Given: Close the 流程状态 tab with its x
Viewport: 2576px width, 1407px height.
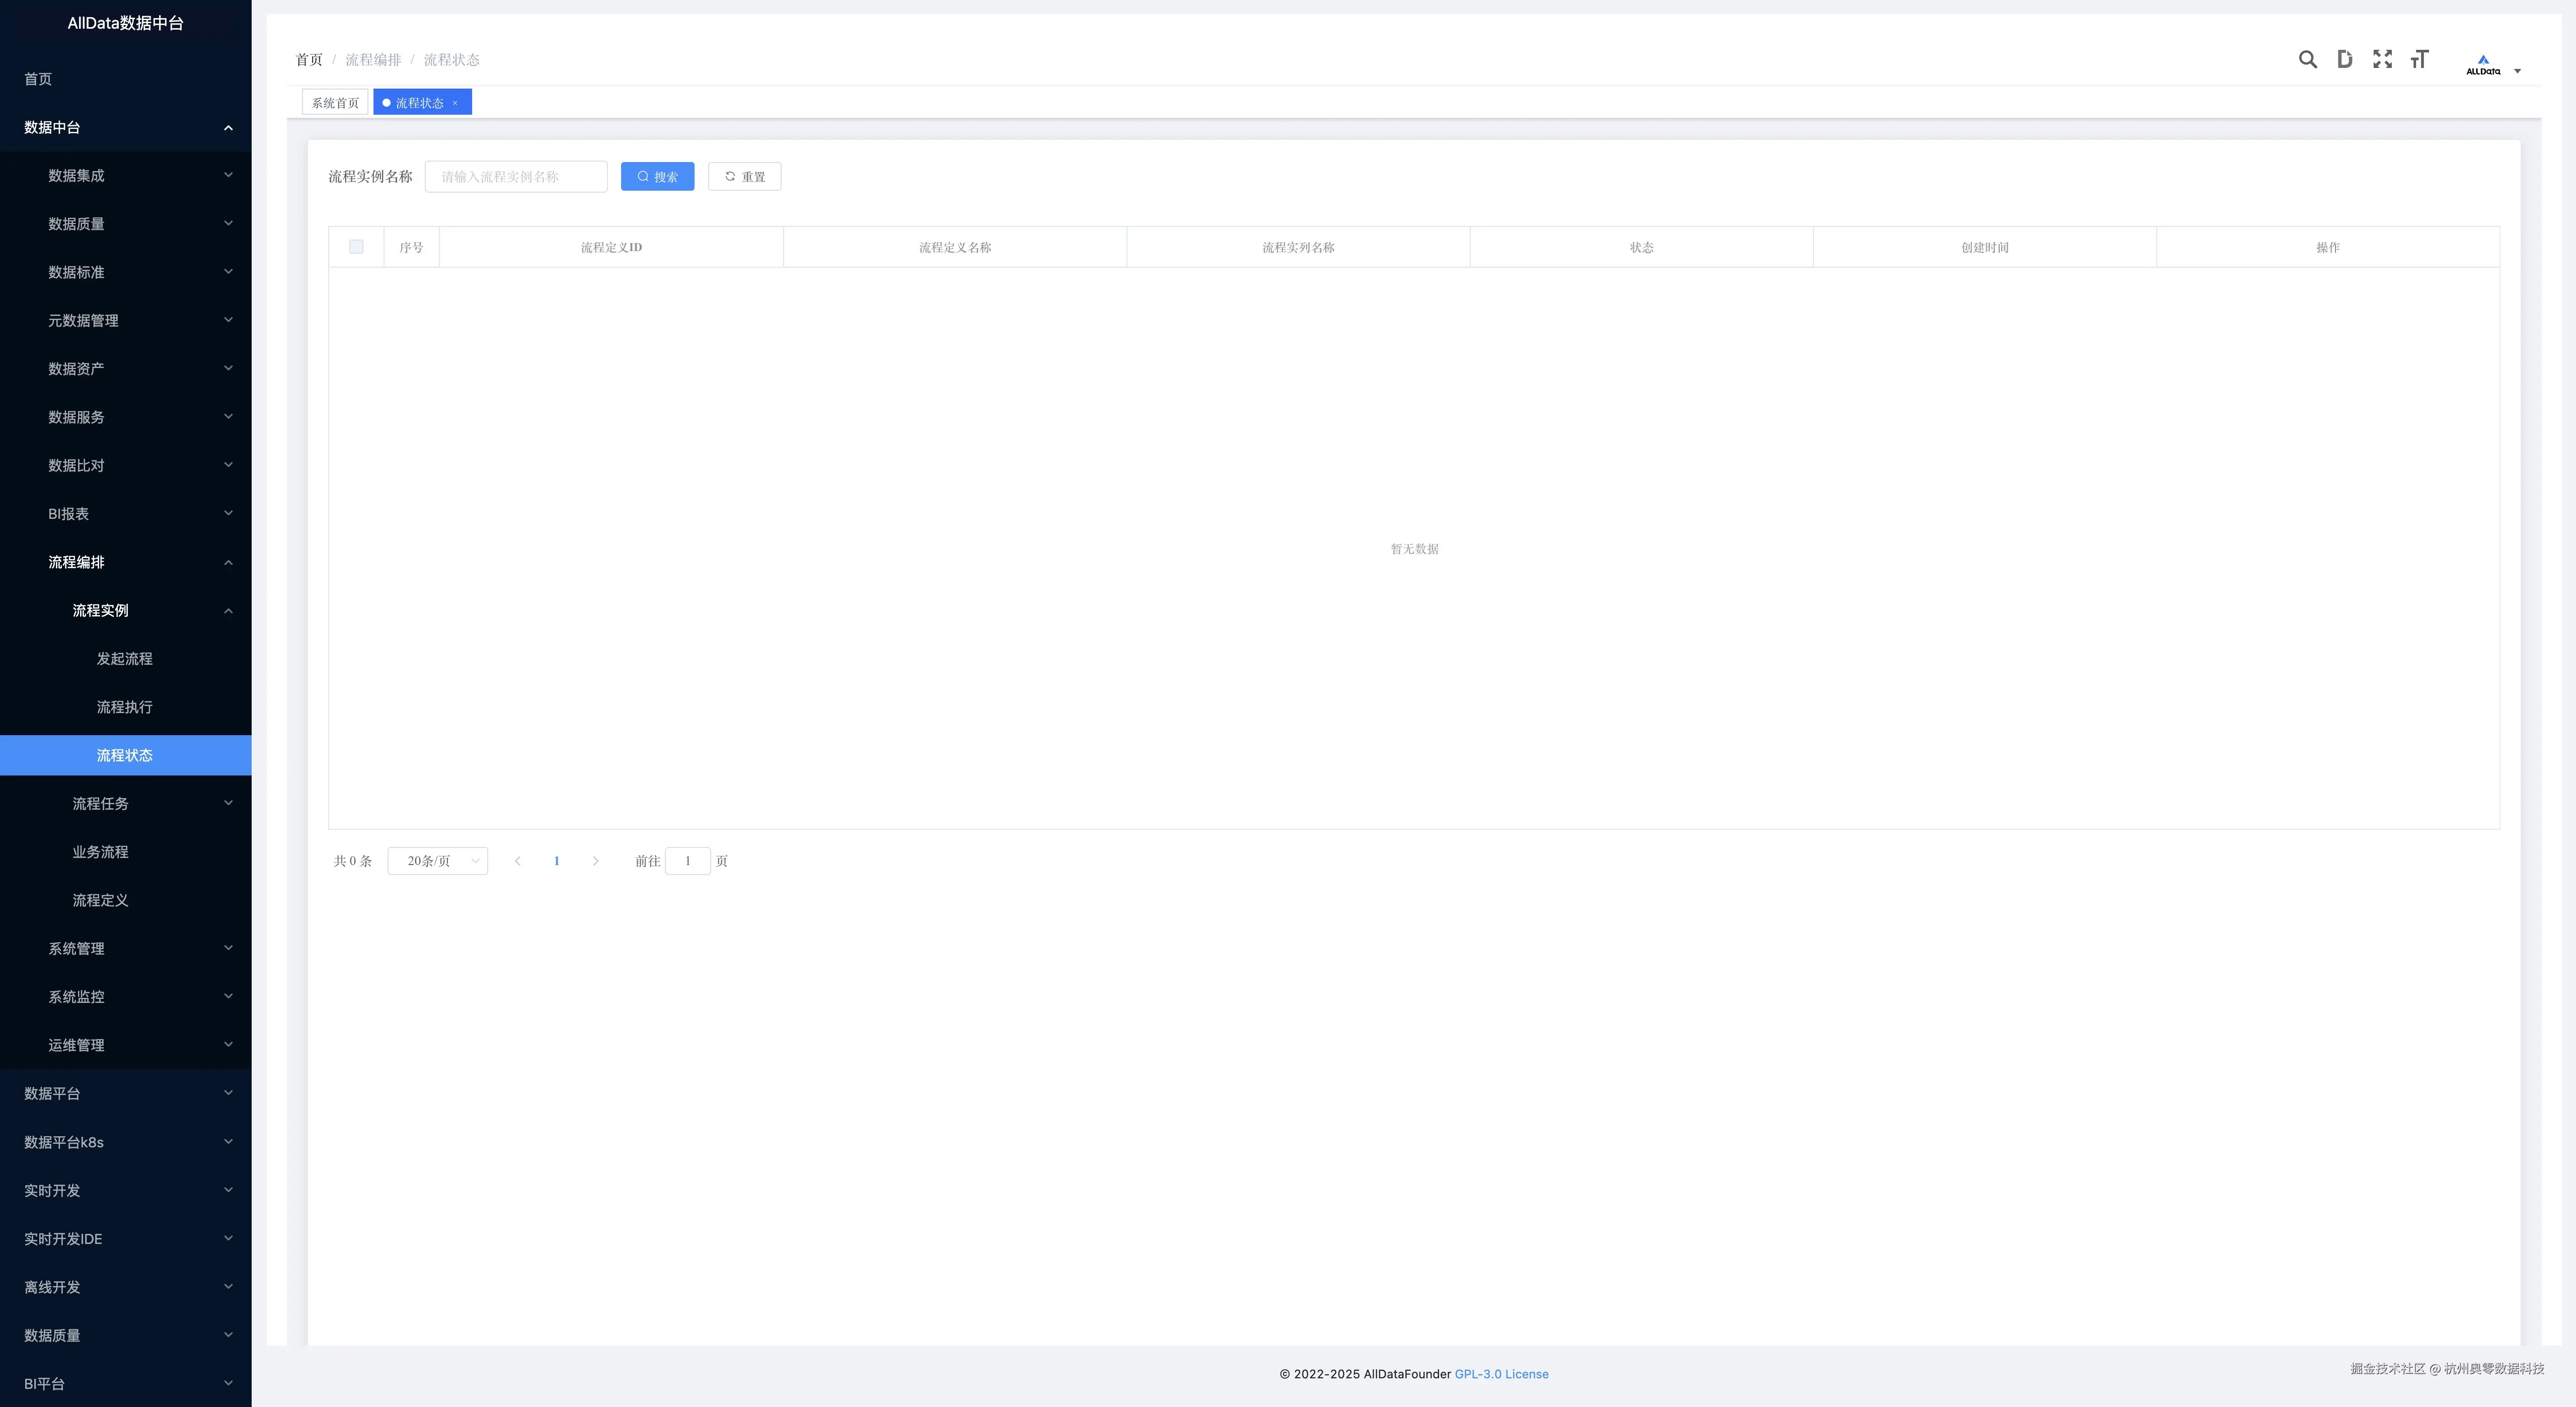Looking at the screenshot, I should click(x=455, y=103).
